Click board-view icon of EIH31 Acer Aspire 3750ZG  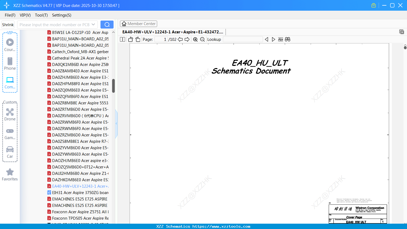click(49, 192)
